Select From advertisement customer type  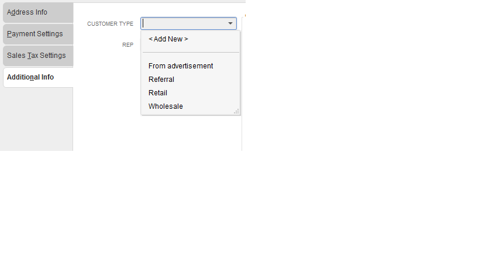click(181, 66)
